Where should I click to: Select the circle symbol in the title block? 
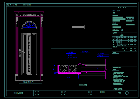point(127,93)
